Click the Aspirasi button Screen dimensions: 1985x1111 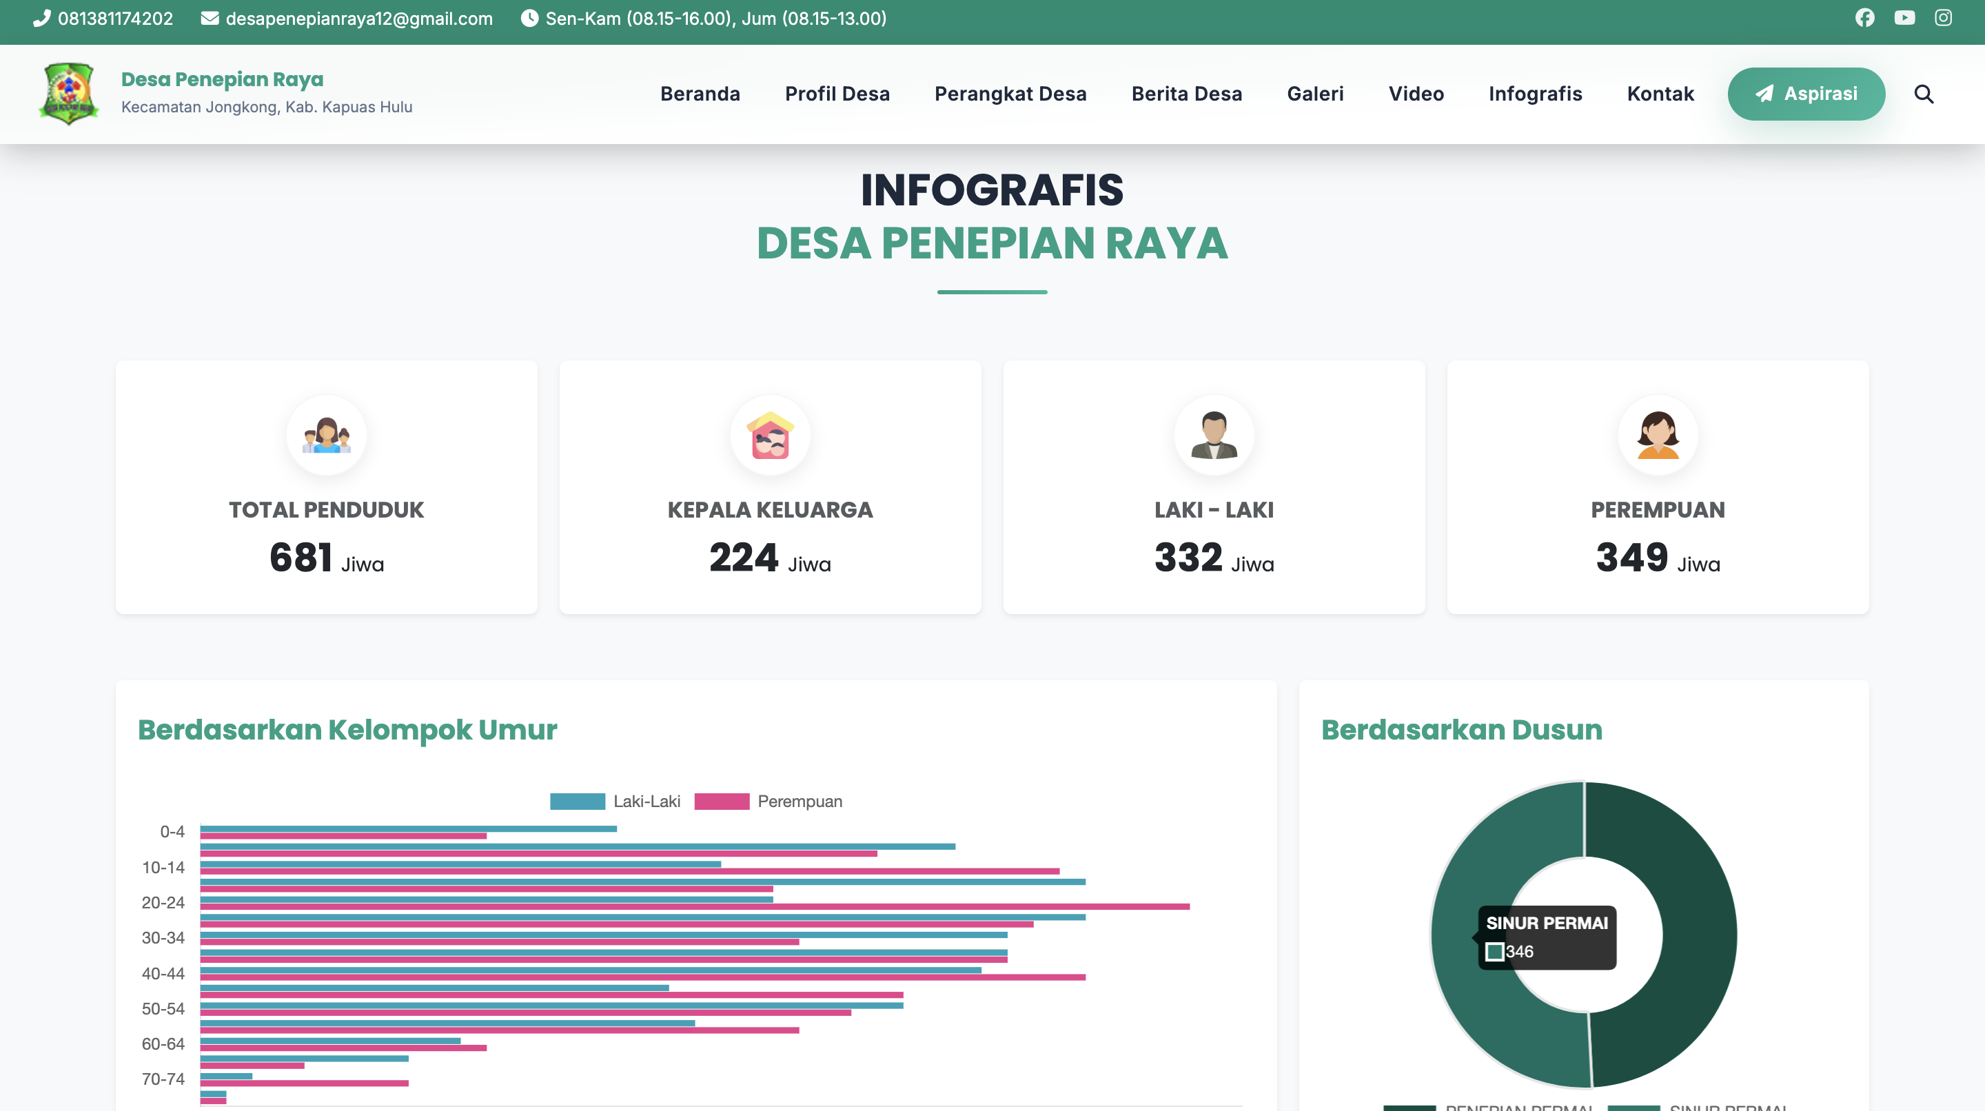click(x=1806, y=94)
